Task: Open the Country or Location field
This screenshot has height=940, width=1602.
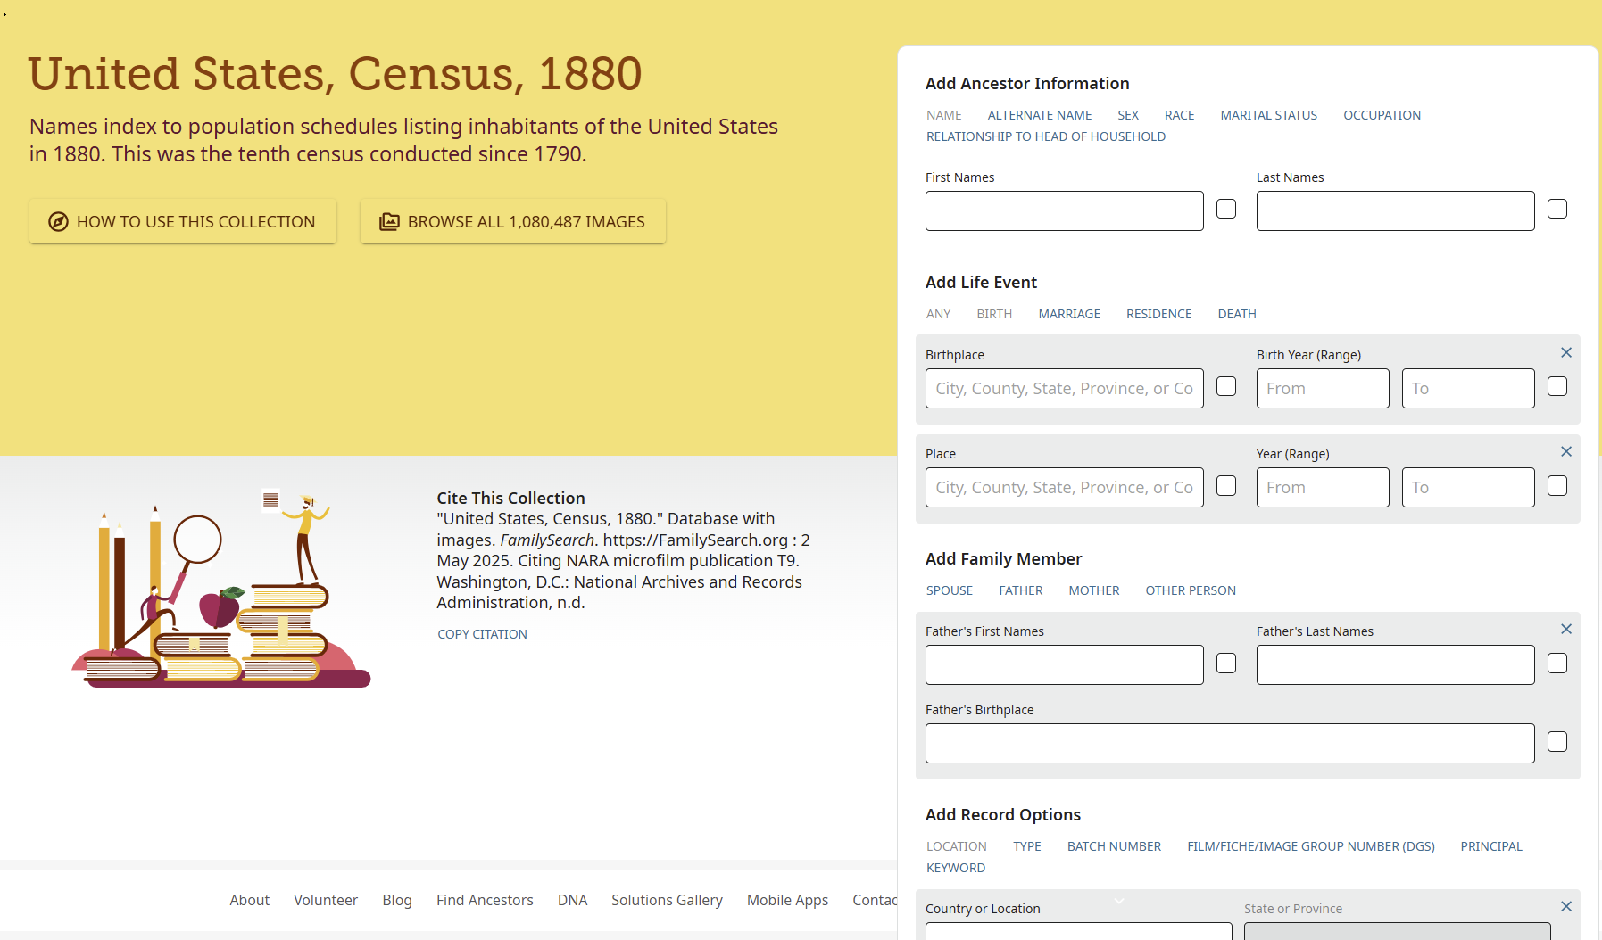Action: point(1078,930)
